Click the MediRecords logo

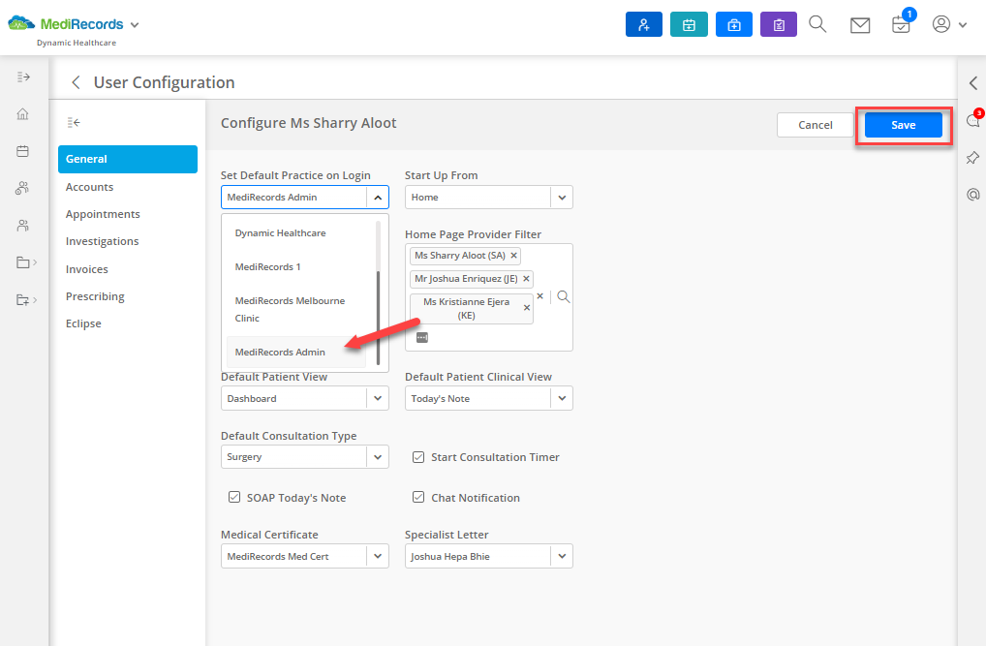pyautogui.click(x=66, y=24)
